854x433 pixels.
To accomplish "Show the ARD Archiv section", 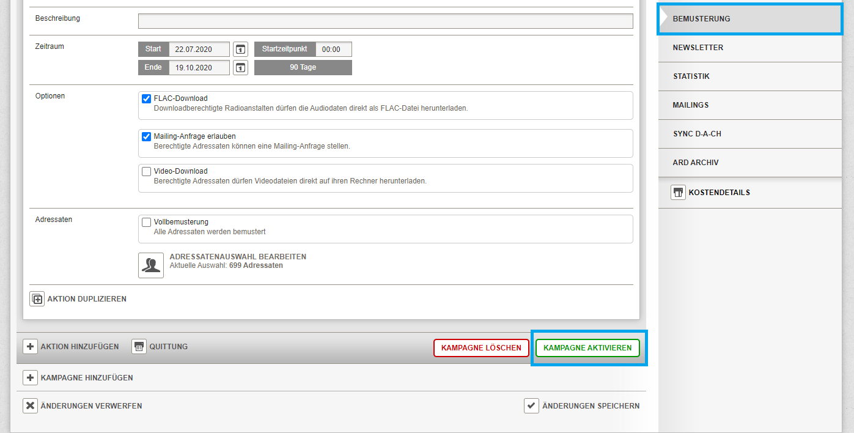I will coord(750,163).
